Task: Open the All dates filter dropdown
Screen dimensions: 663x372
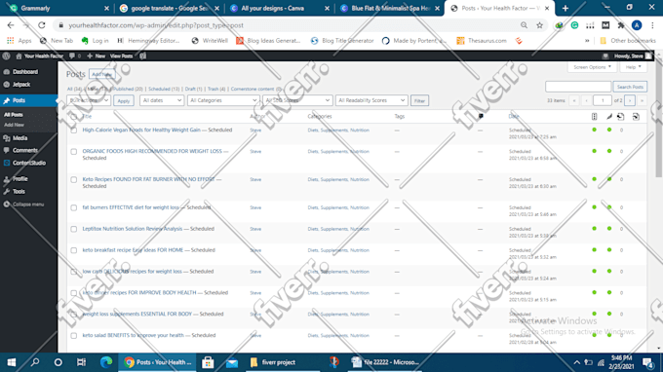Action: click(162, 100)
